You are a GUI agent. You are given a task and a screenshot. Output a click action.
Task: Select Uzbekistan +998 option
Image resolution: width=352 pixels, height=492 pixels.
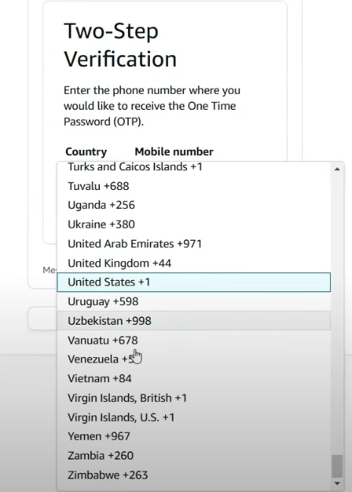[194, 321]
